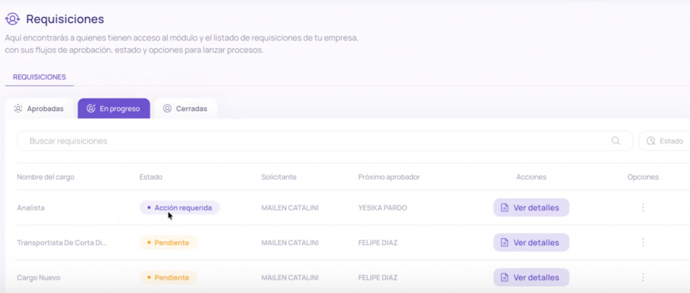Select the REQUISICIONES section tab

[x=39, y=77]
